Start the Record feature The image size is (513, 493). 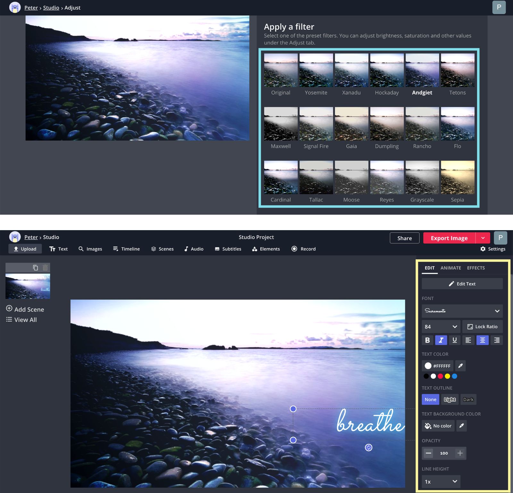coord(303,249)
